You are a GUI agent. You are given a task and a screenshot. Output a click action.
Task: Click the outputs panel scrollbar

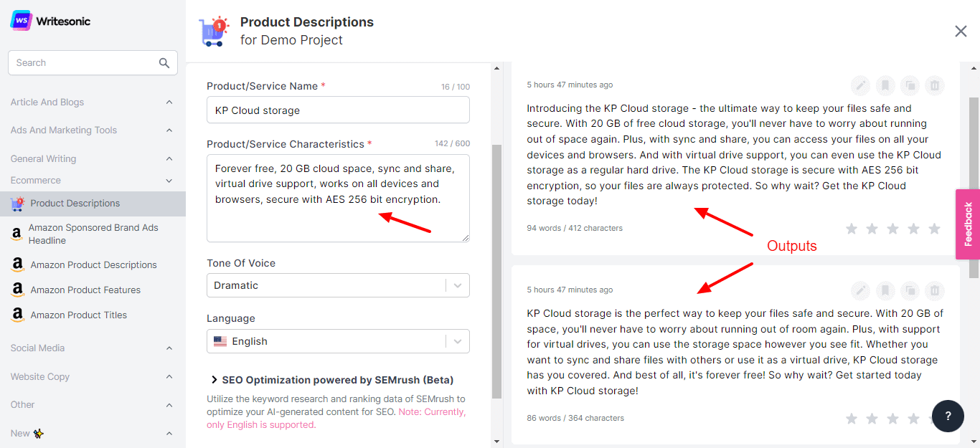pyautogui.click(x=974, y=188)
